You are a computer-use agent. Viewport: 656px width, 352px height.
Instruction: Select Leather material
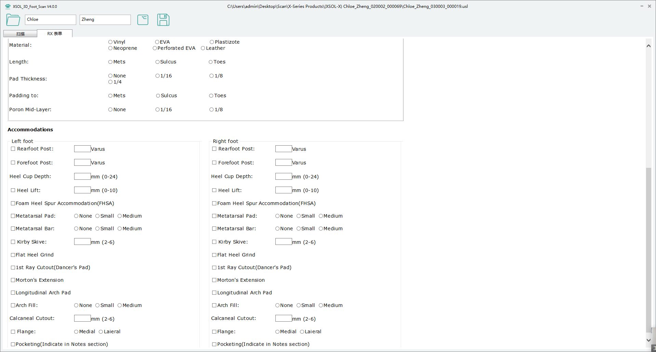point(203,48)
